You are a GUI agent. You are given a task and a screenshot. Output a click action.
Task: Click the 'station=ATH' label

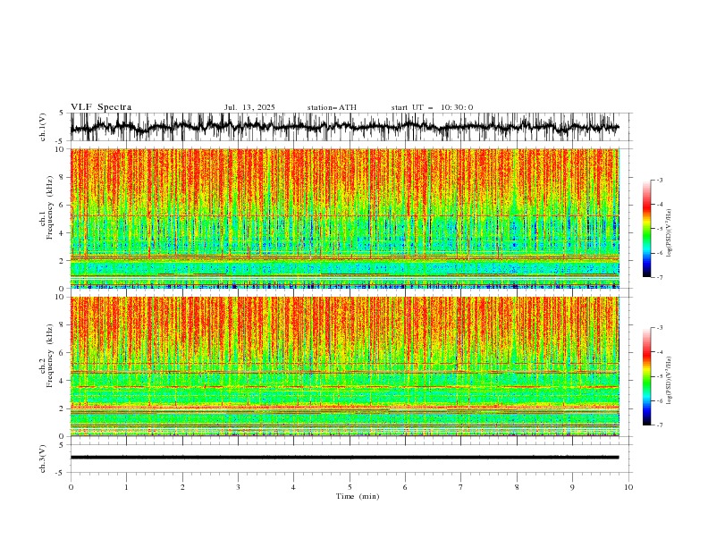(x=332, y=107)
